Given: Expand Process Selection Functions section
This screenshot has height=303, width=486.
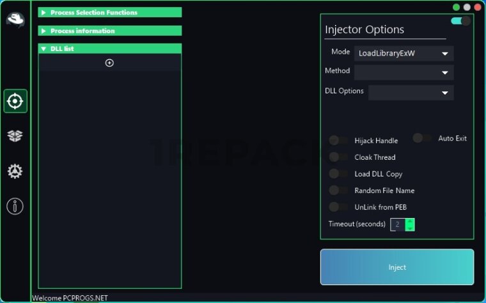Looking at the screenshot, I should pos(110,12).
